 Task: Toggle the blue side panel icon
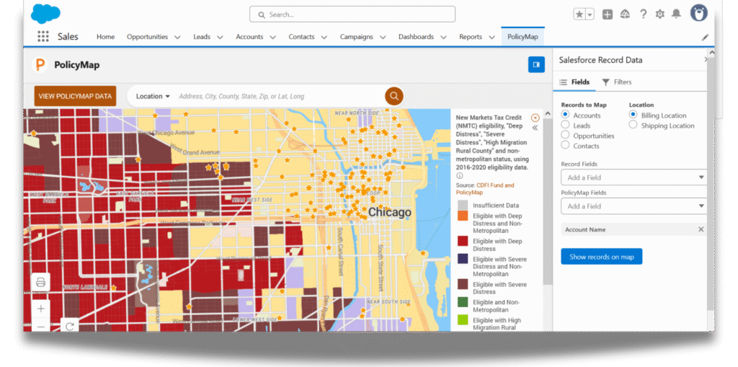(x=535, y=64)
